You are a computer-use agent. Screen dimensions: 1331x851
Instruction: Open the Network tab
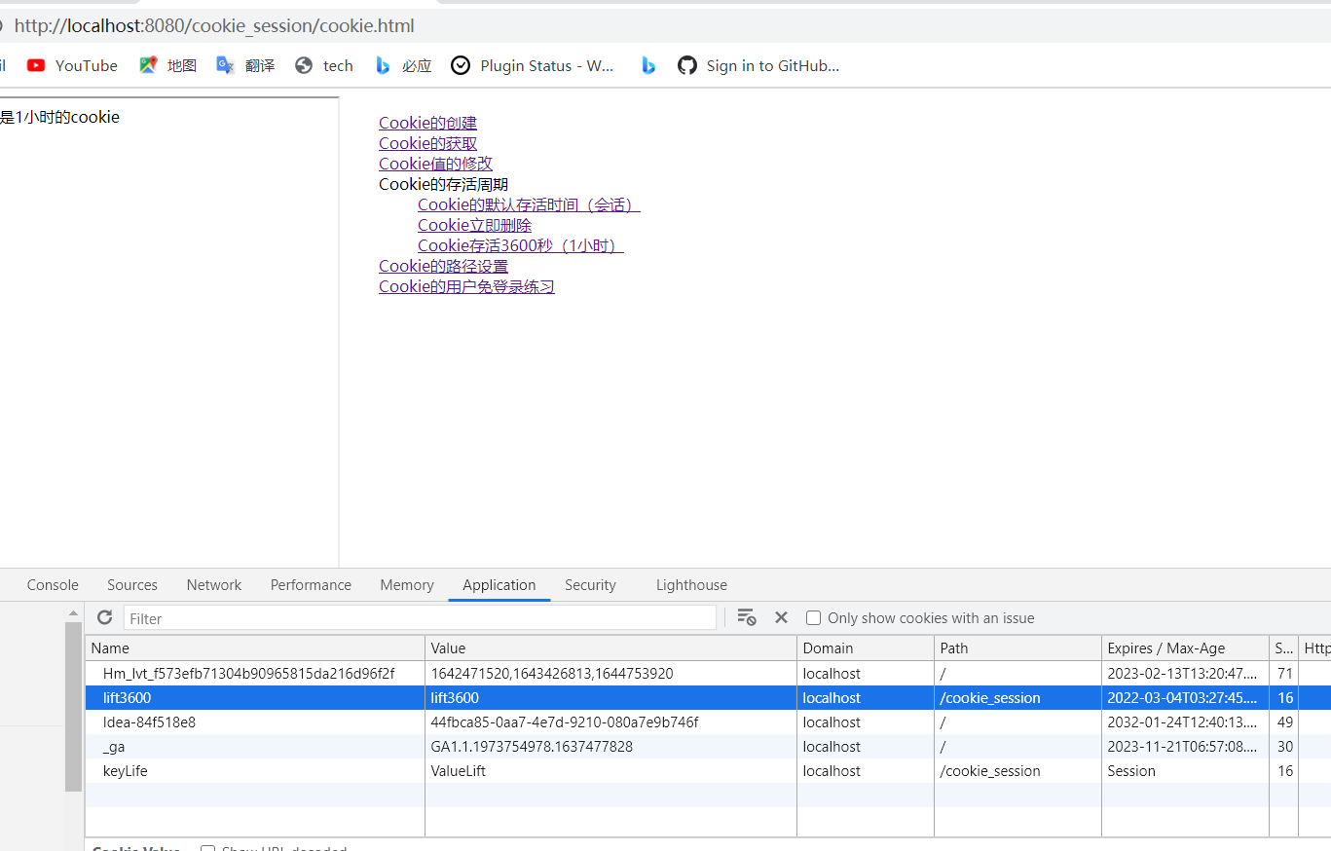214,585
